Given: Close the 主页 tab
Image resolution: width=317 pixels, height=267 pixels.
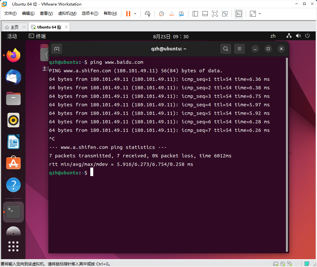Looking at the screenshot, I should point(24,27).
